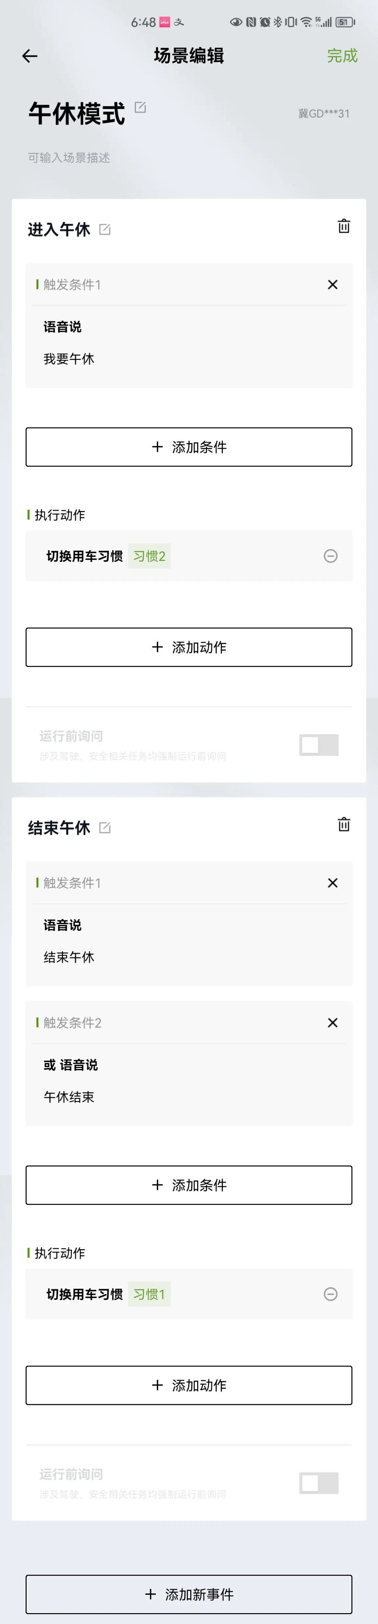Toggle 运行前询问 switch in 结束午休 card
The width and height of the screenshot is (378, 1624).
click(x=319, y=1483)
